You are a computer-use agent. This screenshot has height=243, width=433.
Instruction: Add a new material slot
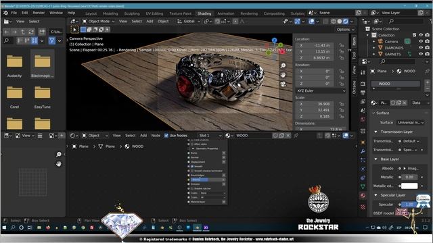[427, 83]
